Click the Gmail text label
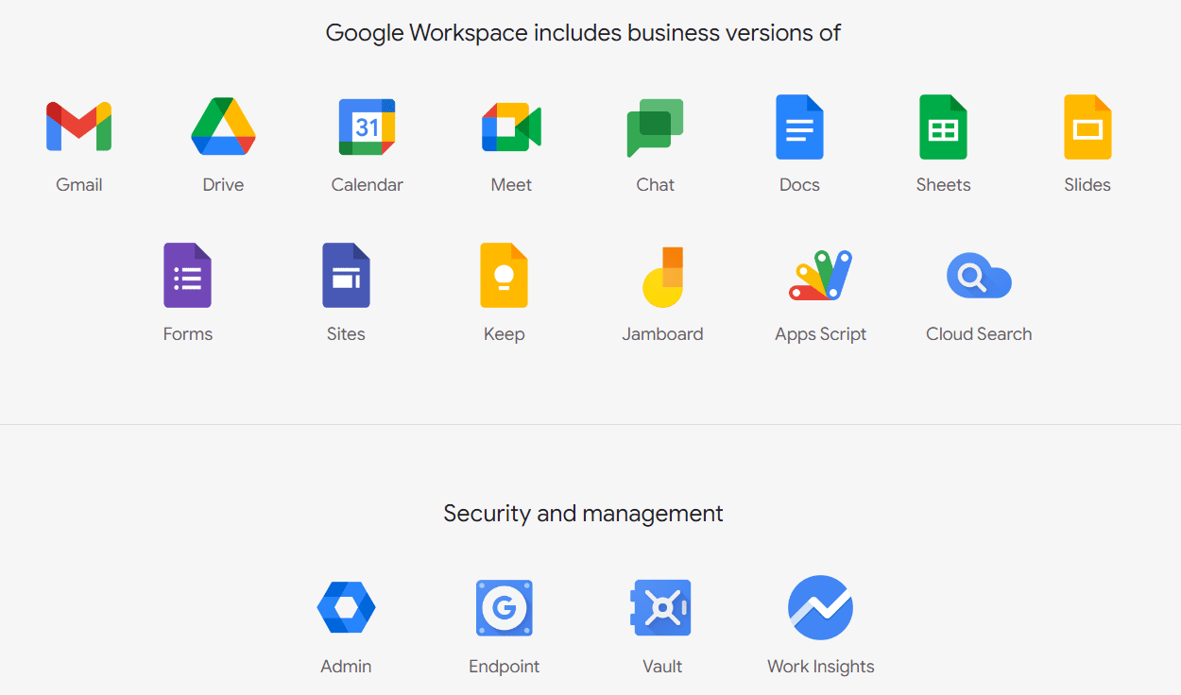The image size is (1181, 695). click(79, 185)
